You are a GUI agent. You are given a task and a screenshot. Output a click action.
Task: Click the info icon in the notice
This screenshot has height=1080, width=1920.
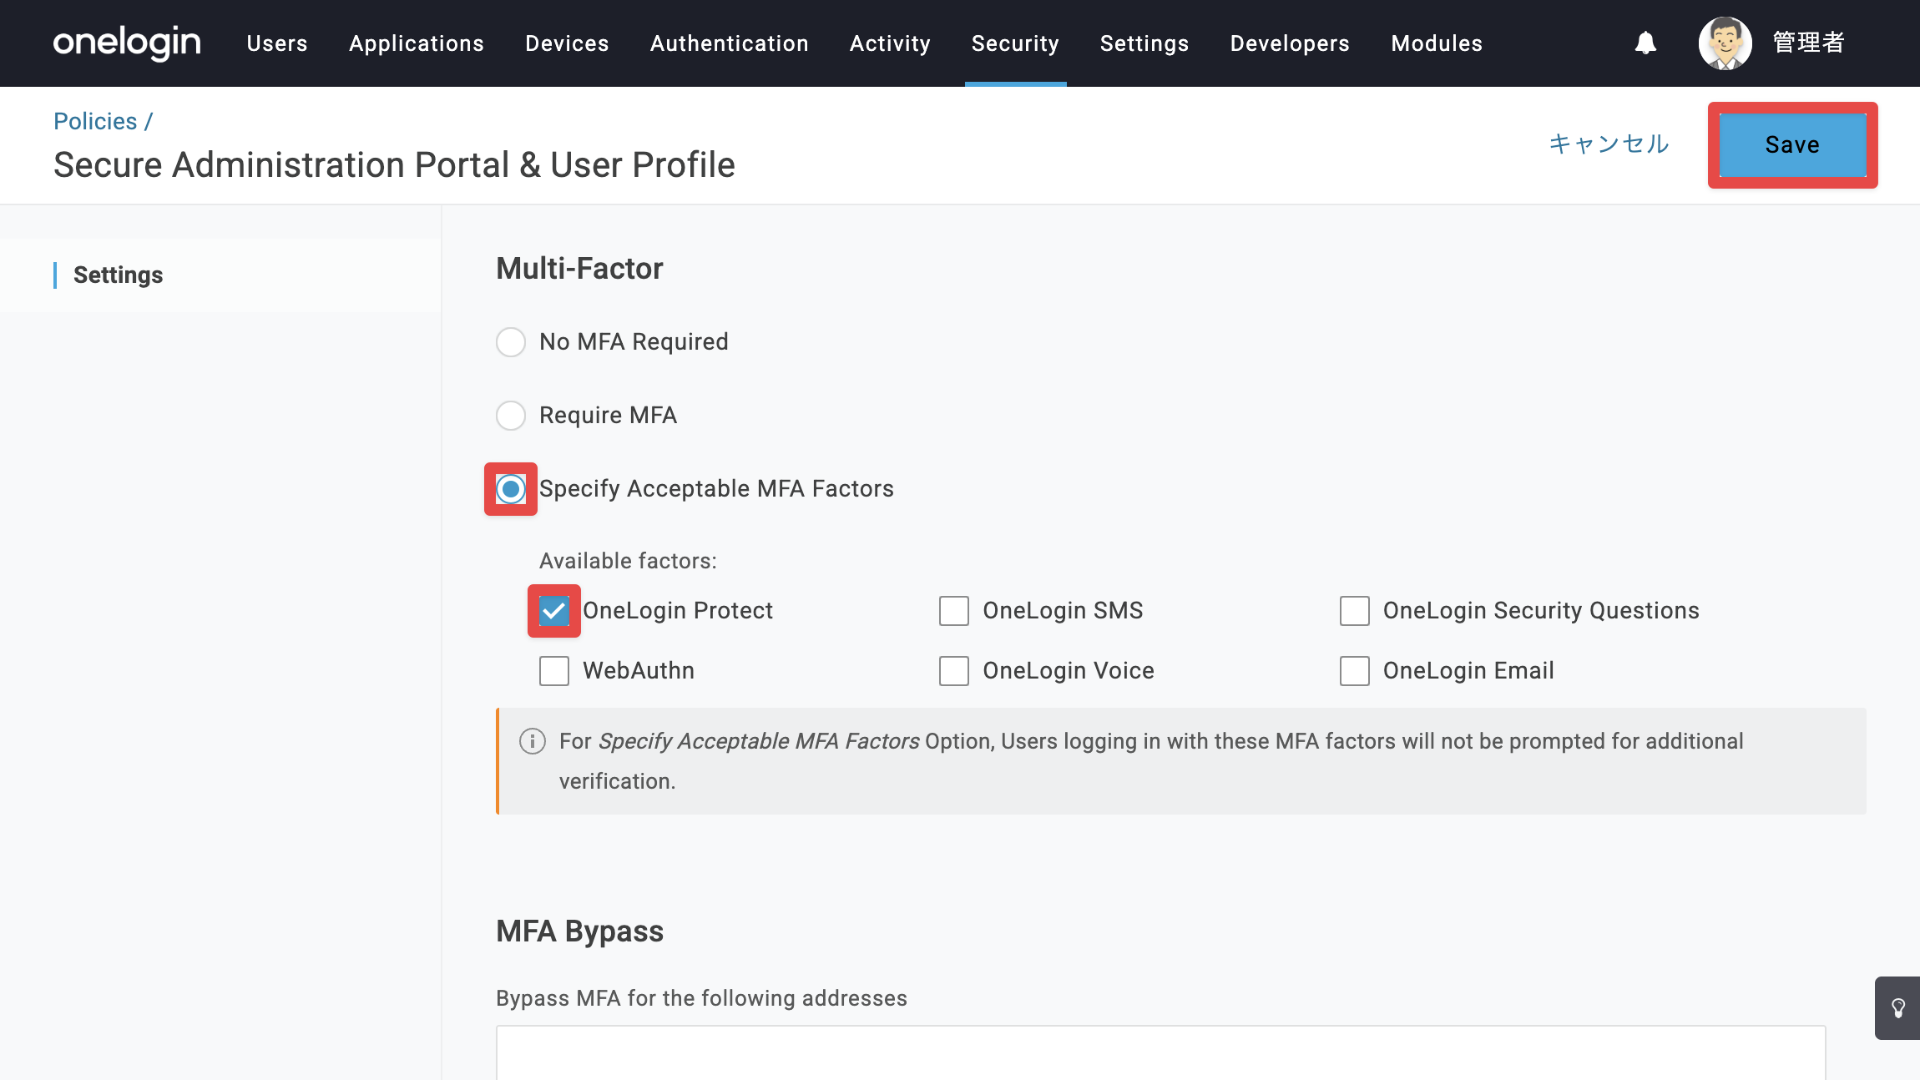pos(533,741)
